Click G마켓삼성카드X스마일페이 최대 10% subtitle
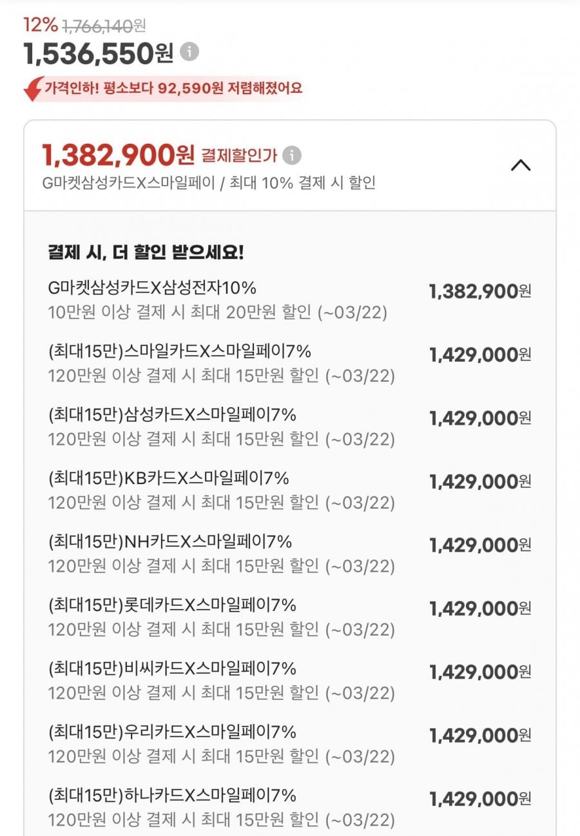 pyautogui.click(x=208, y=183)
